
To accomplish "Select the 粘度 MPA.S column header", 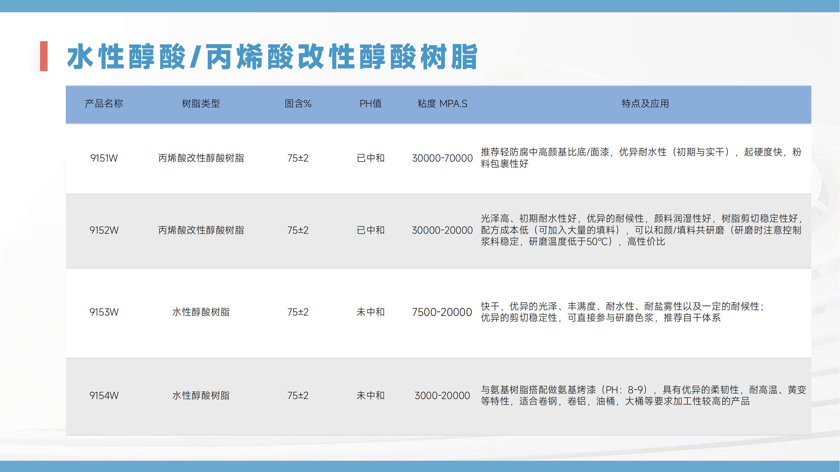I will (x=442, y=104).
